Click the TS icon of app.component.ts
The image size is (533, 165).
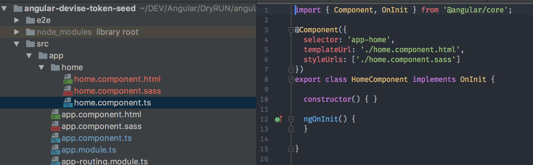pos(55,138)
